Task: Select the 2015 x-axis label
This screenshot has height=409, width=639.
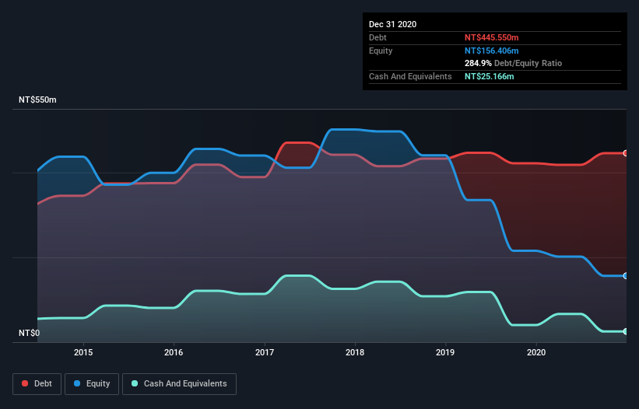Action: click(83, 352)
